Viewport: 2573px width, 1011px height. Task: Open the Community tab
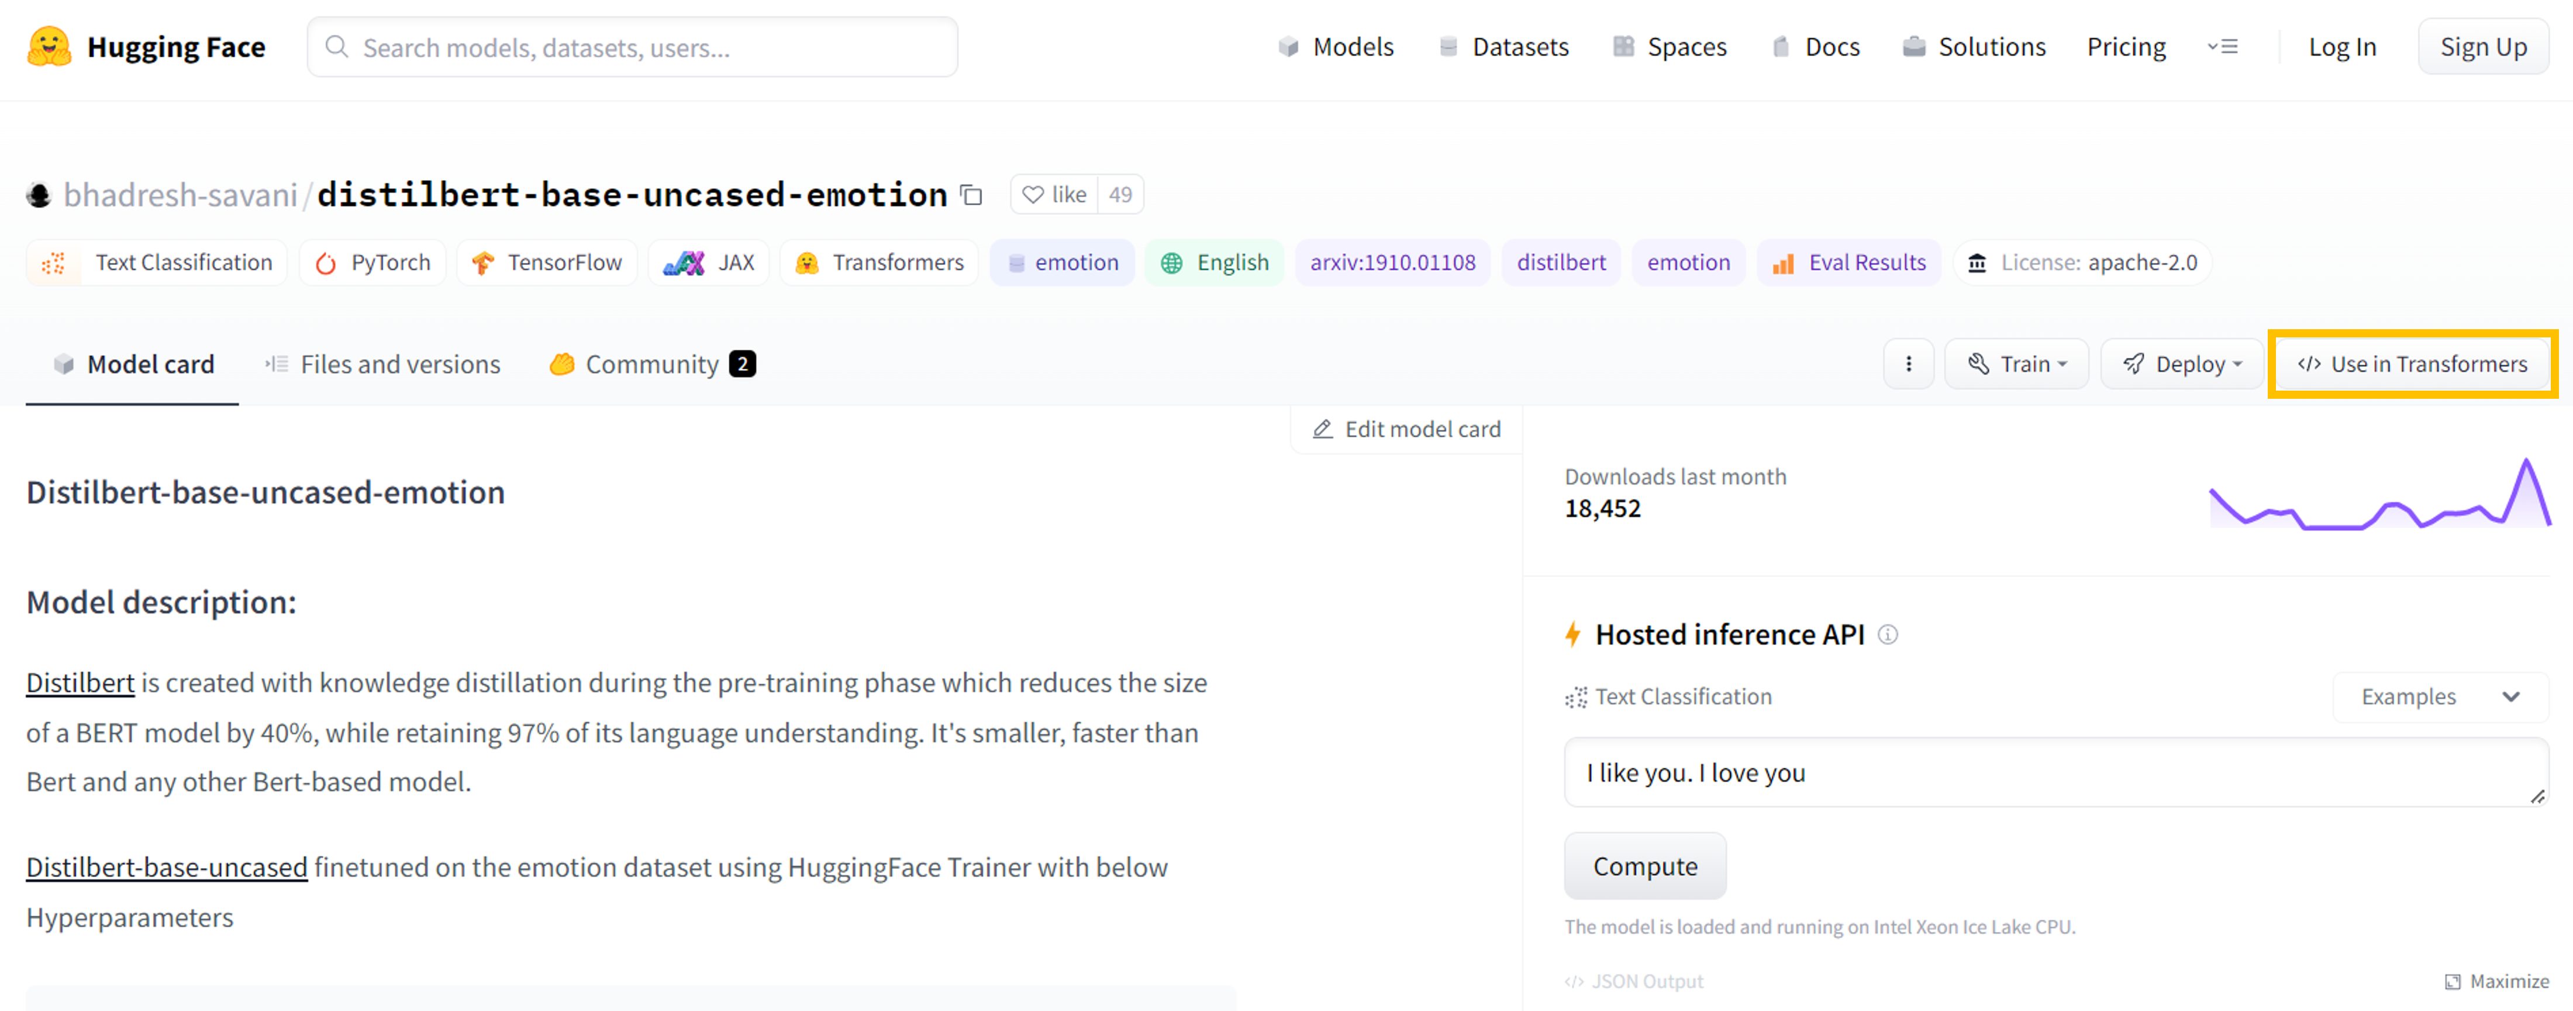(651, 365)
